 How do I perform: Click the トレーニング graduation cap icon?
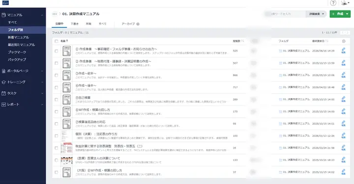tap(3, 82)
